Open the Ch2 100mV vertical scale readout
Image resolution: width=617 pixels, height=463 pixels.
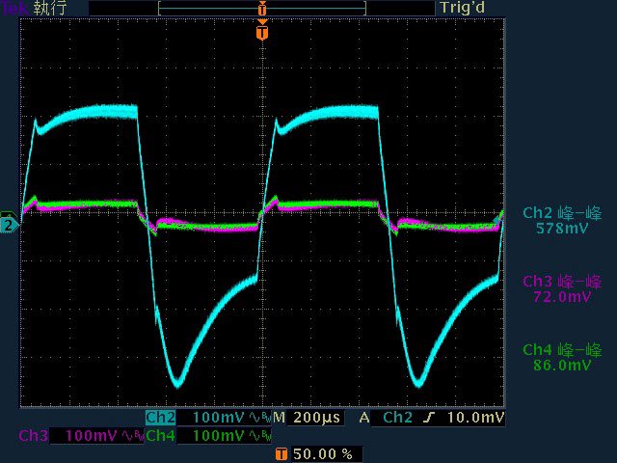pyautogui.click(x=219, y=418)
